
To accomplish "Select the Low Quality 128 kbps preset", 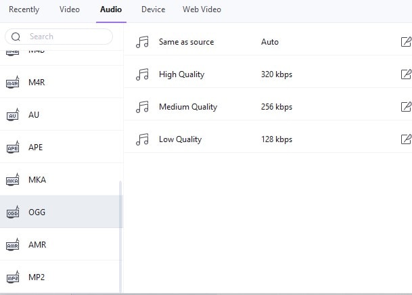I will pyautogui.click(x=216, y=139).
